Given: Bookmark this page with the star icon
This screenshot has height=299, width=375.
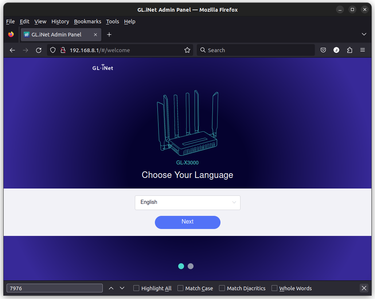Looking at the screenshot, I should tap(187, 50).
